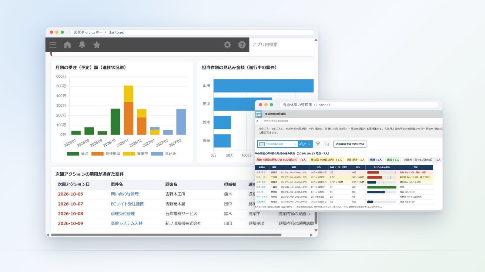
Task: Open the notifications bell in the dashboard header
Action: coord(82,45)
